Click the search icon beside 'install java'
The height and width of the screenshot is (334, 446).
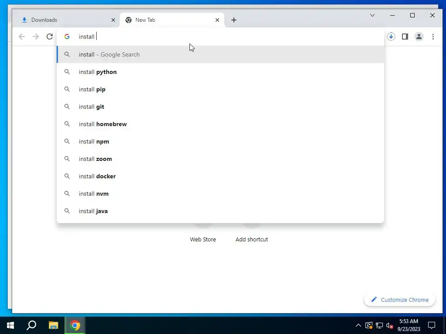67,211
